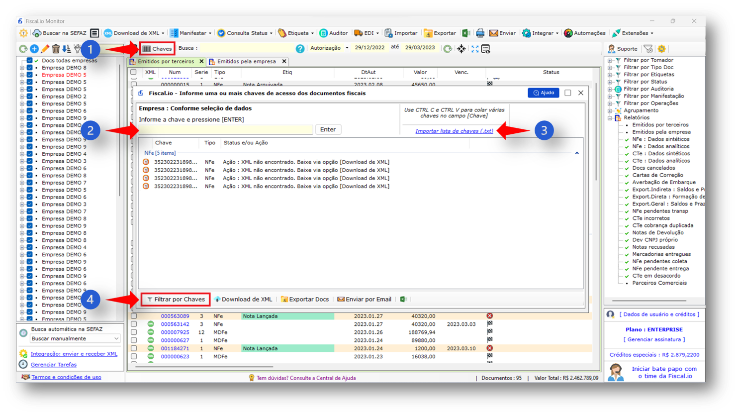Click the blue plus add company icon

34,49
